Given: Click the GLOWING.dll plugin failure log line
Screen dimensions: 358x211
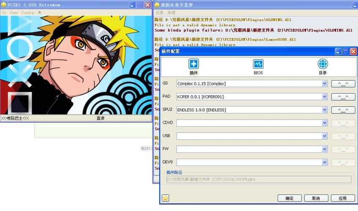Looking at the screenshot, I should point(254,30).
